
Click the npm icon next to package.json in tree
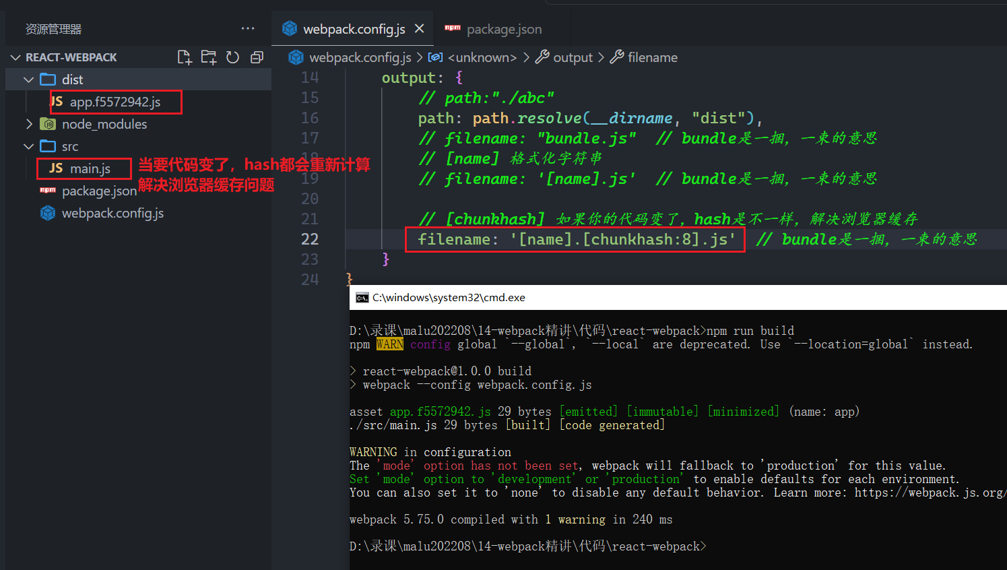point(48,190)
